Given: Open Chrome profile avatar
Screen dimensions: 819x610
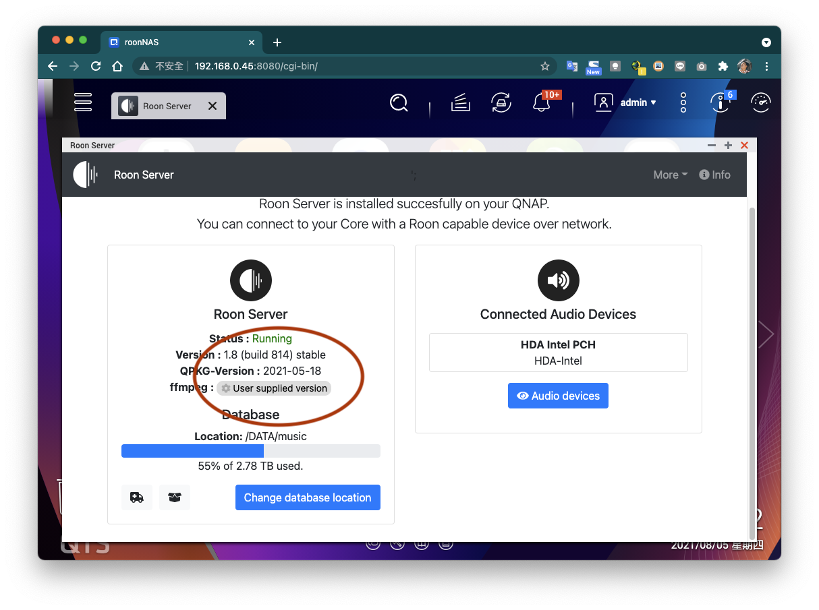Looking at the screenshot, I should [745, 66].
